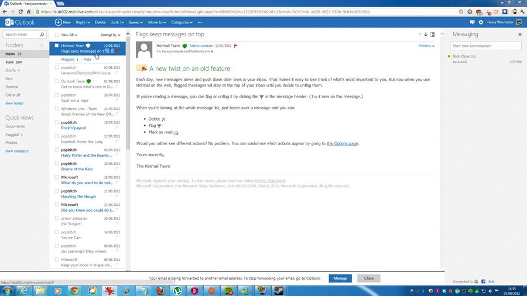Toggle the reading pane layout icon

pos(432,35)
